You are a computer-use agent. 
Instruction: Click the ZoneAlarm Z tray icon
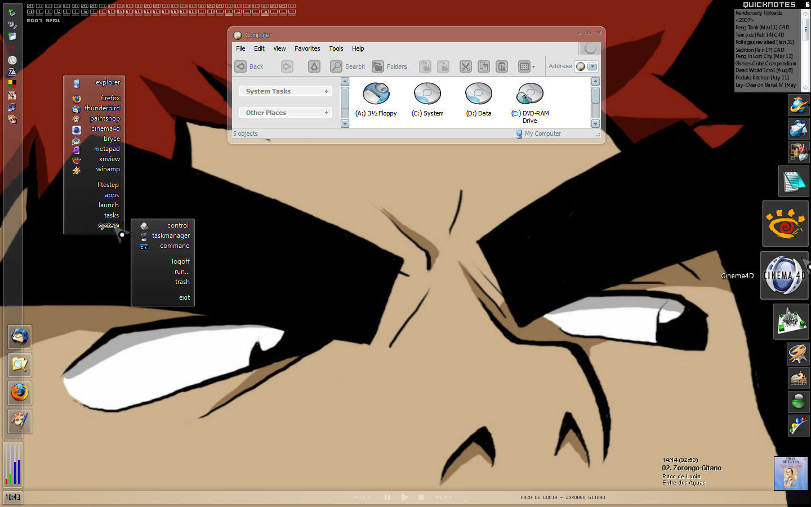point(12,72)
